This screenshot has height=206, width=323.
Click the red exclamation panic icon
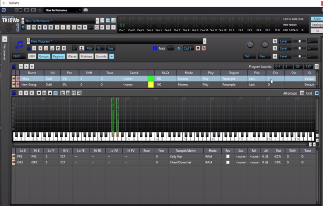(x=113, y=27)
